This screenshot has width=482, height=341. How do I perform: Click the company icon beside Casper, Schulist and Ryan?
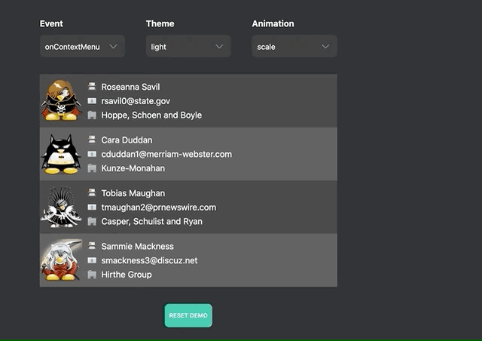tap(92, 222)
